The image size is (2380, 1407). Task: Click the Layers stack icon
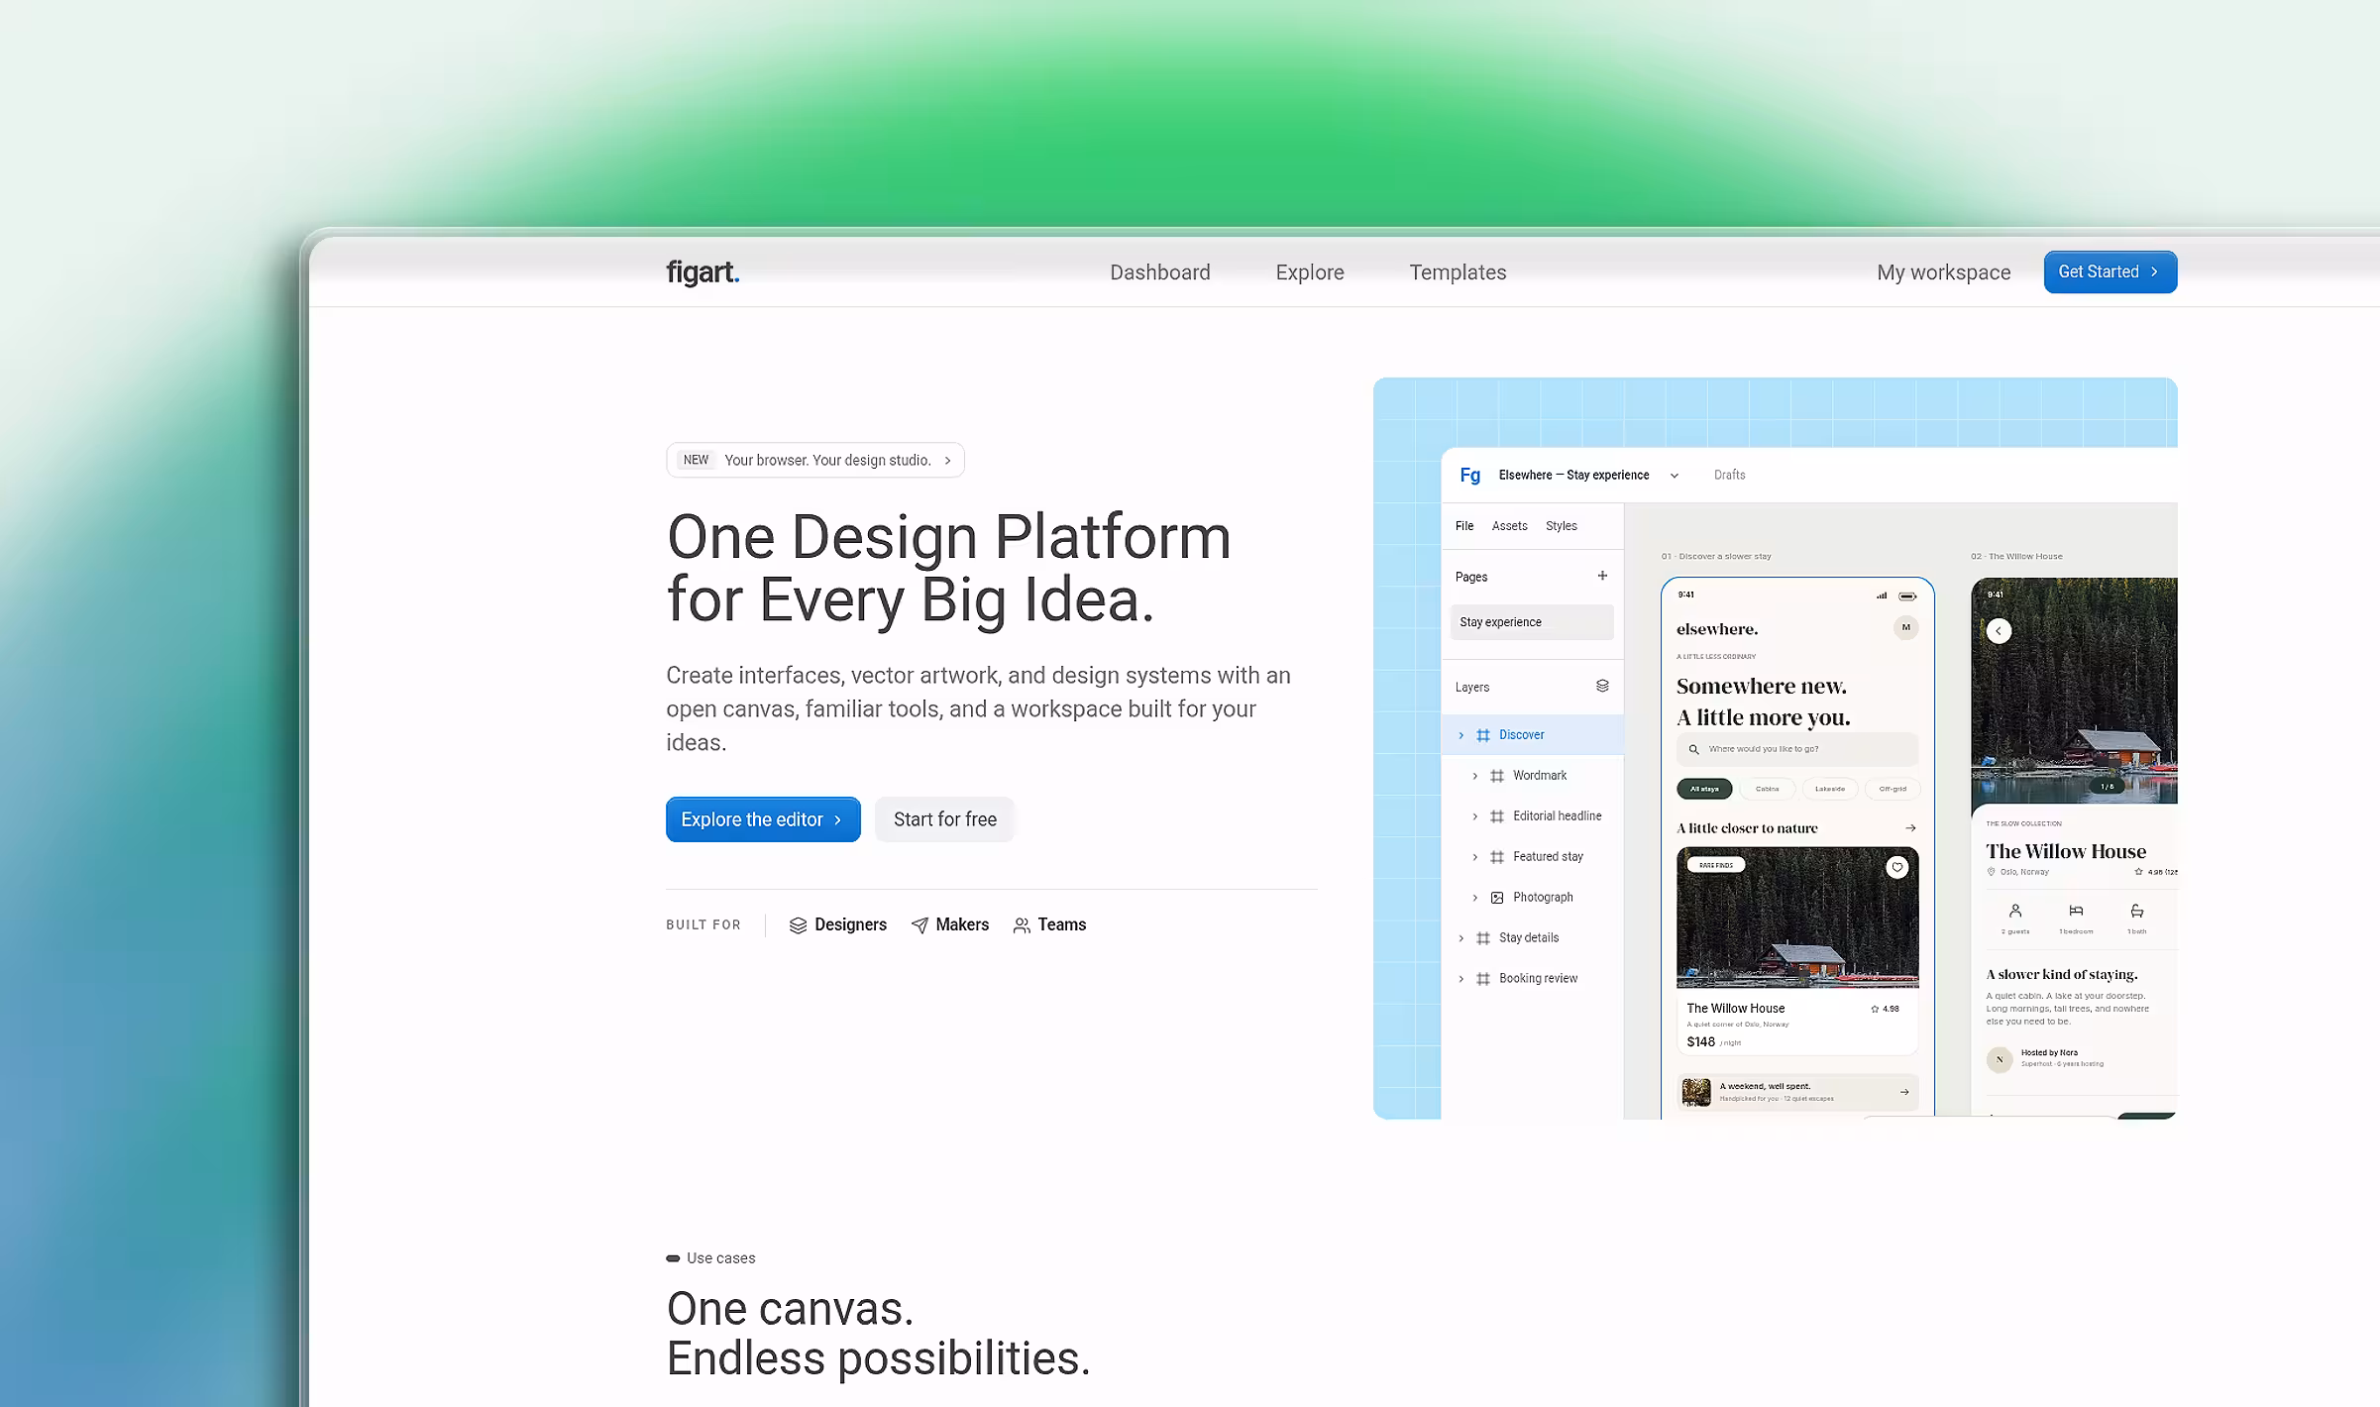tap(1602, 686)
